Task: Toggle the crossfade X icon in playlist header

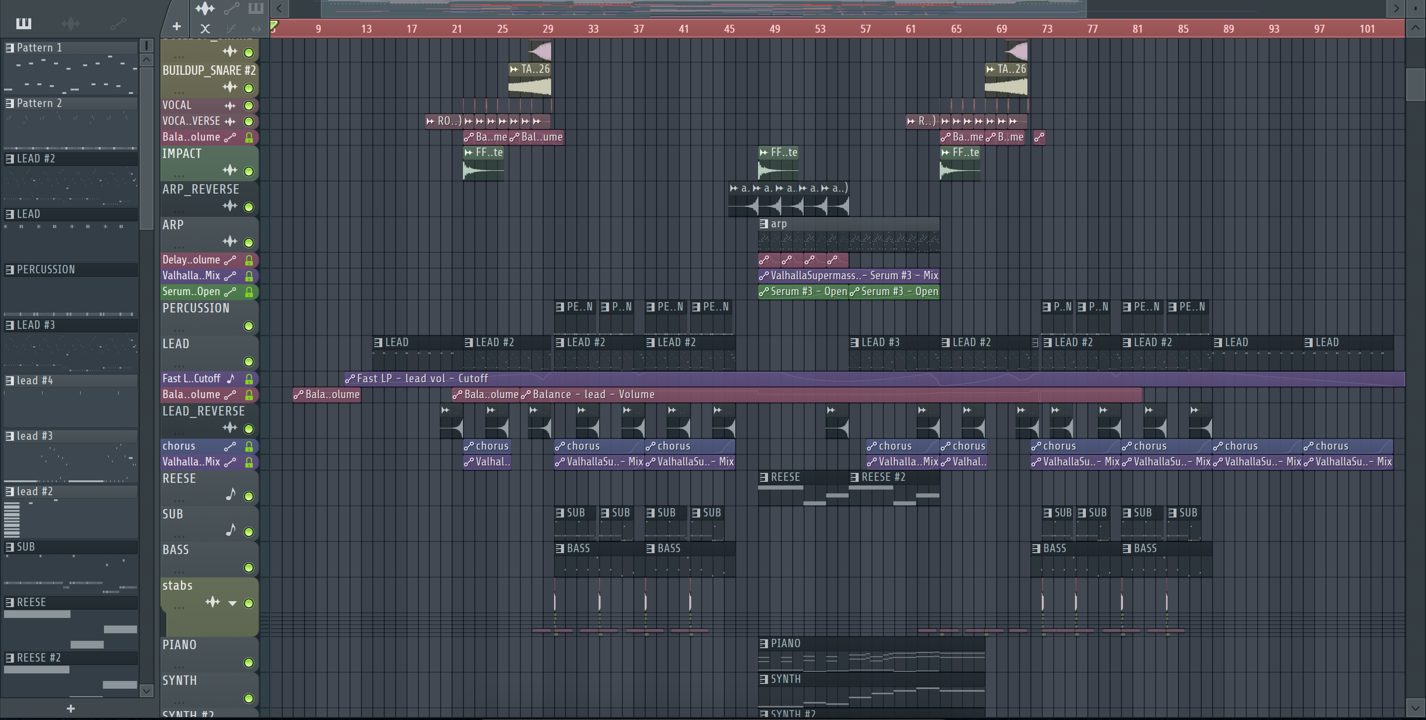Action: tap(205, 29)
